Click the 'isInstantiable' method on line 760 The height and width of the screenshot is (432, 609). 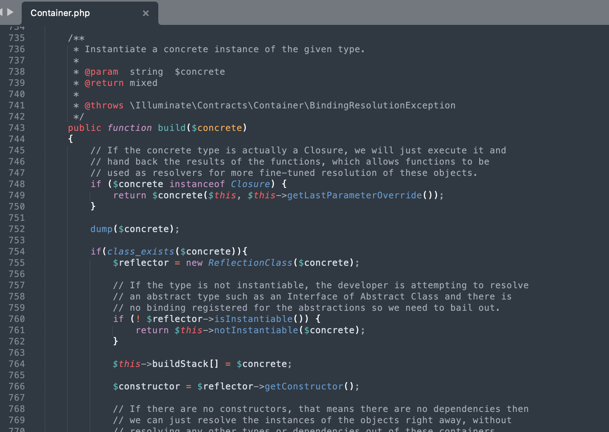click(253, 319)
